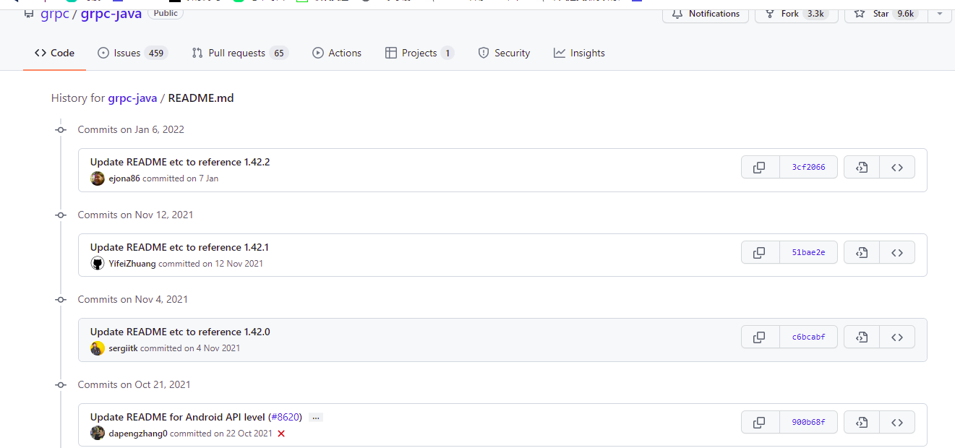Open the Security tab

click(x=504, y=53)
